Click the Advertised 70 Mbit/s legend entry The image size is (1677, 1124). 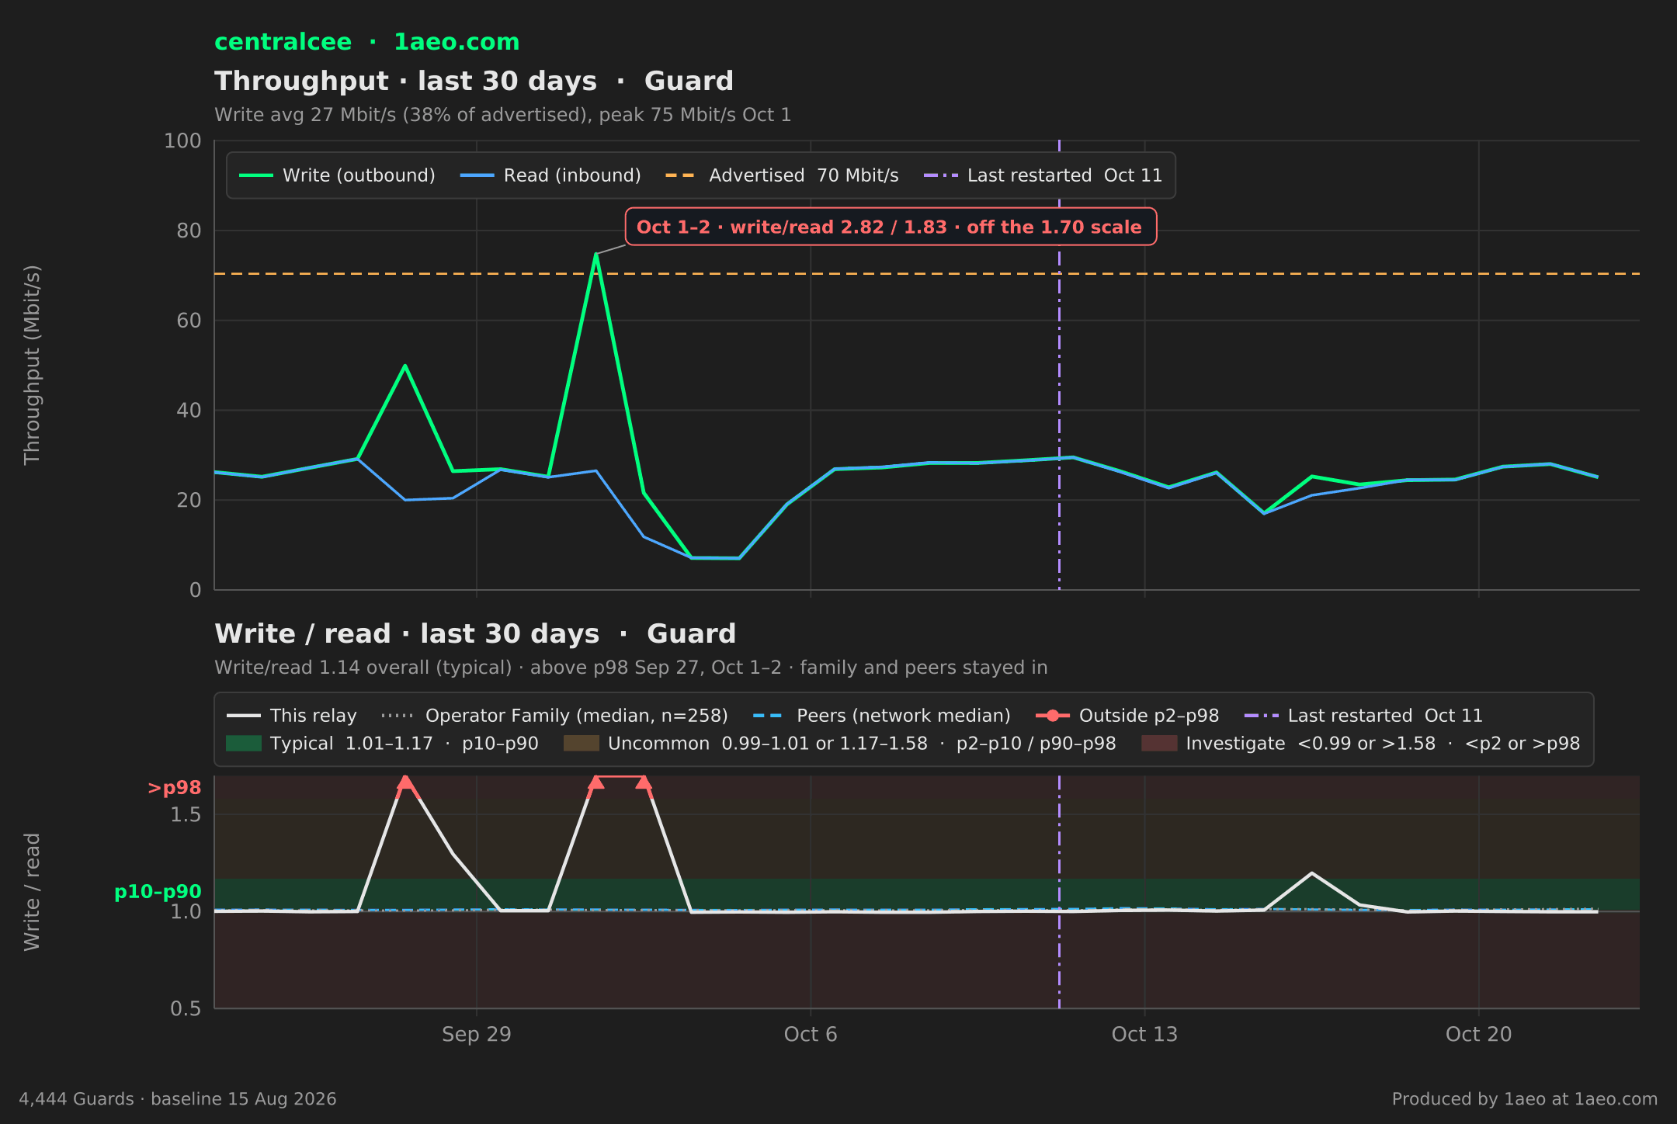point(782,175)
